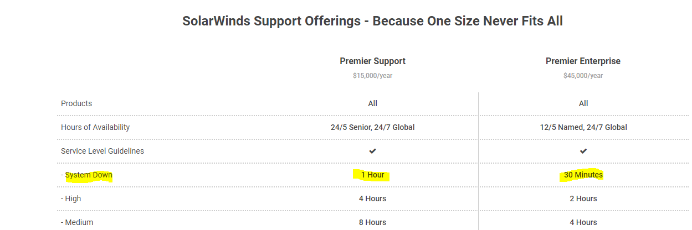The width and height of the screenshot is (692, 230).
Task: Click 12/5 Named, 24/7 Global cell
Action: [583, 127]
